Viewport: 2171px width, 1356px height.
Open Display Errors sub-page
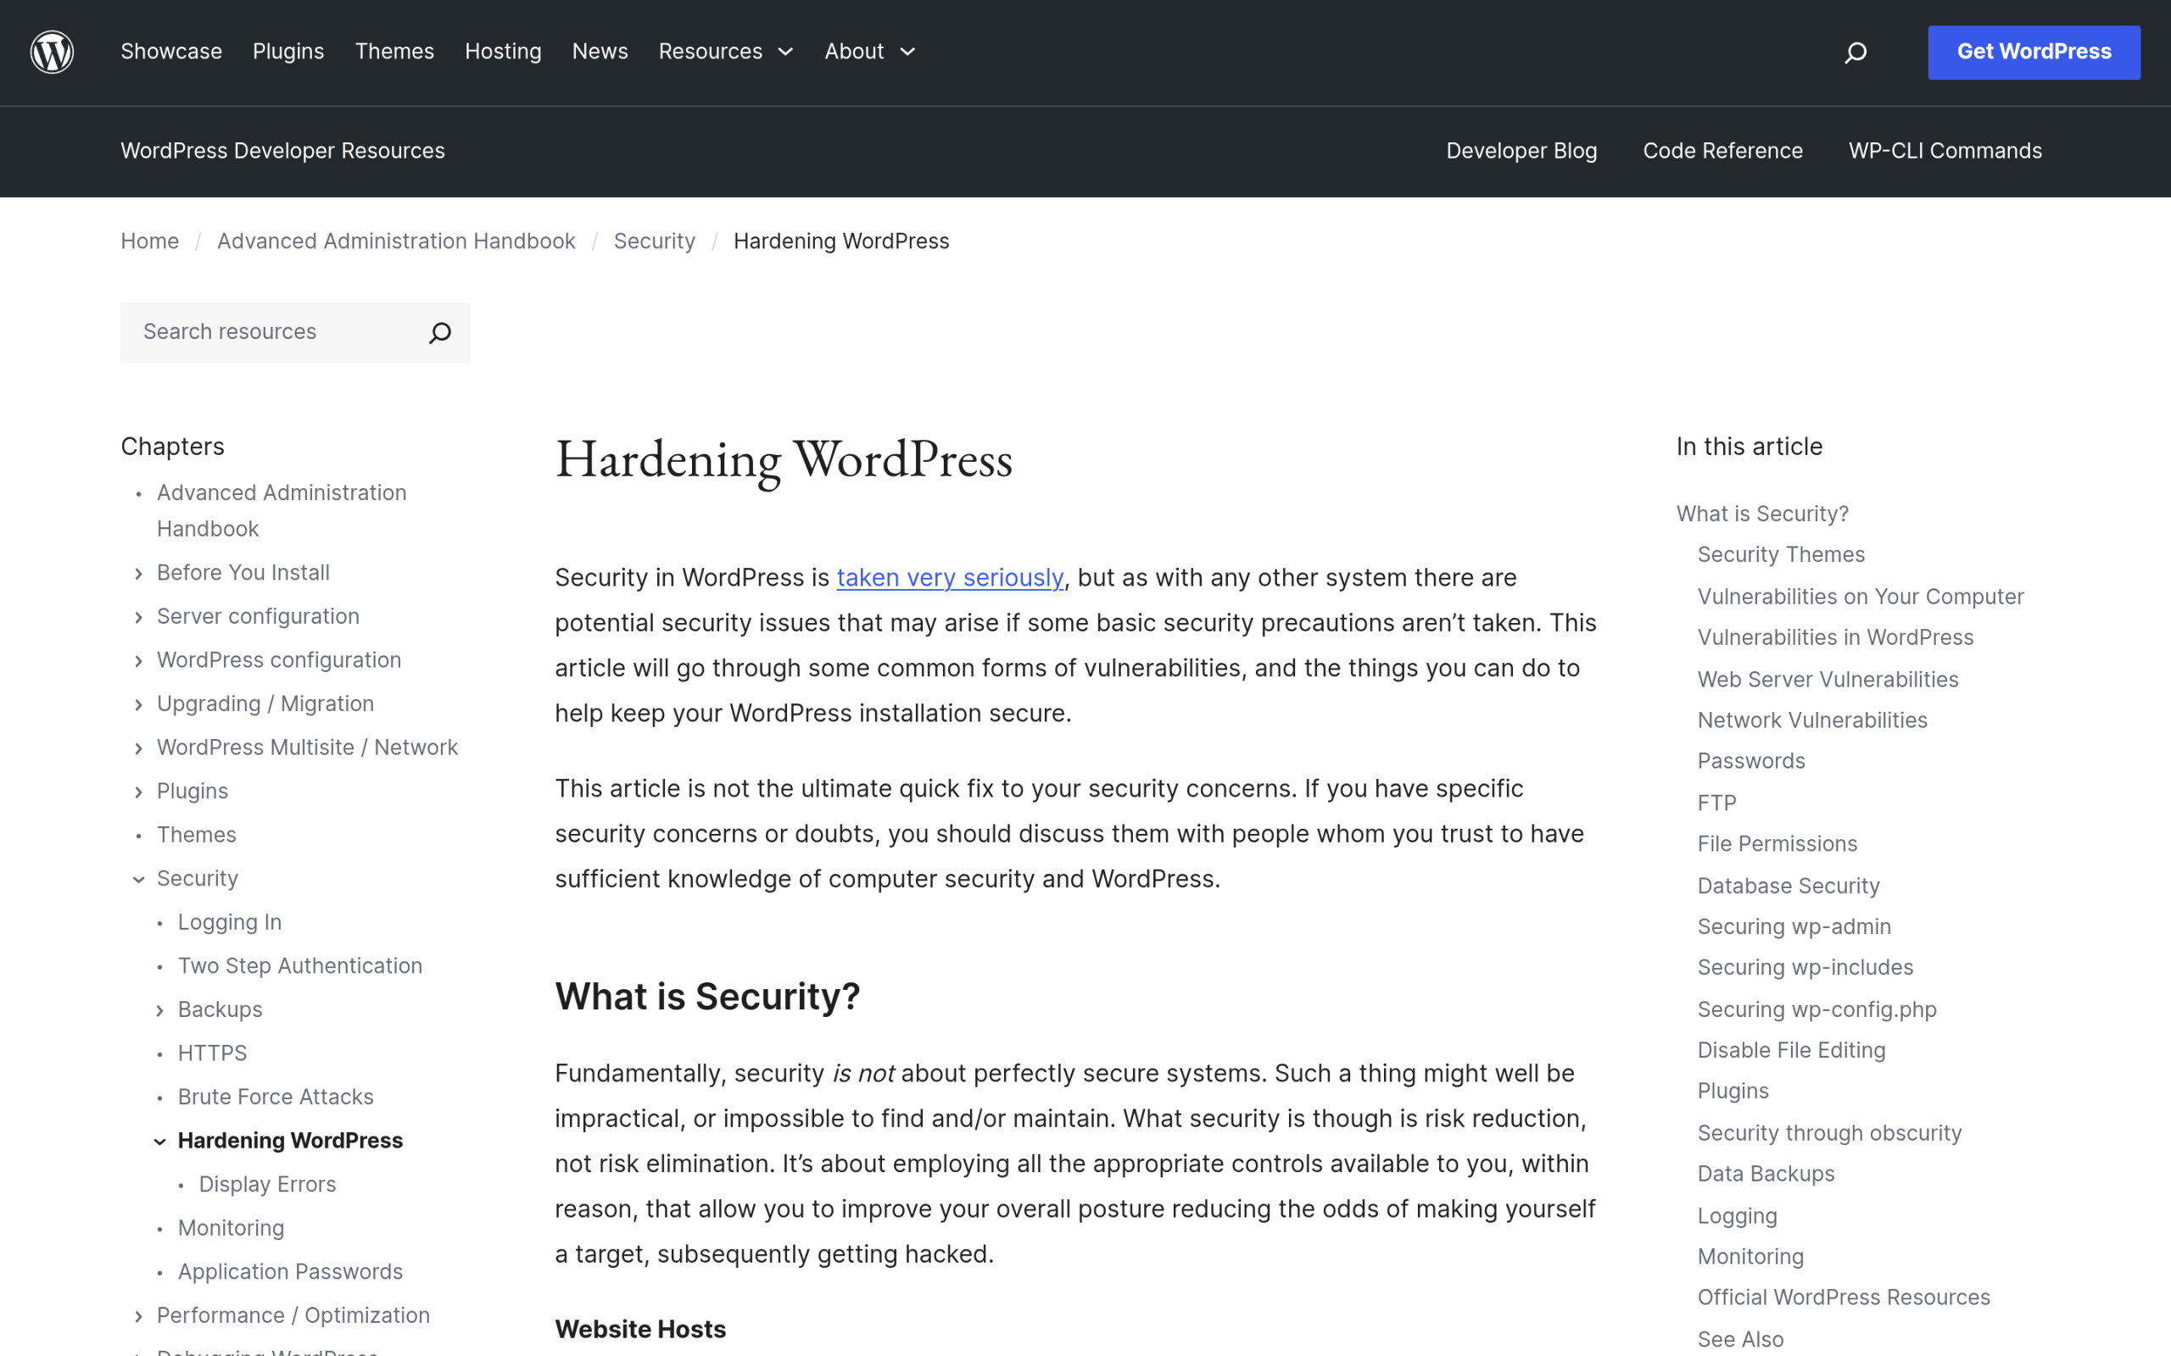pos(267,1184)
